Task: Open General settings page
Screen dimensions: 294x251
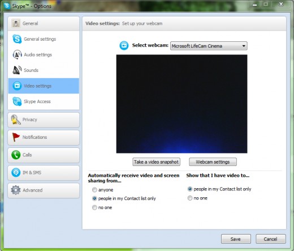Action: [44, 39]
